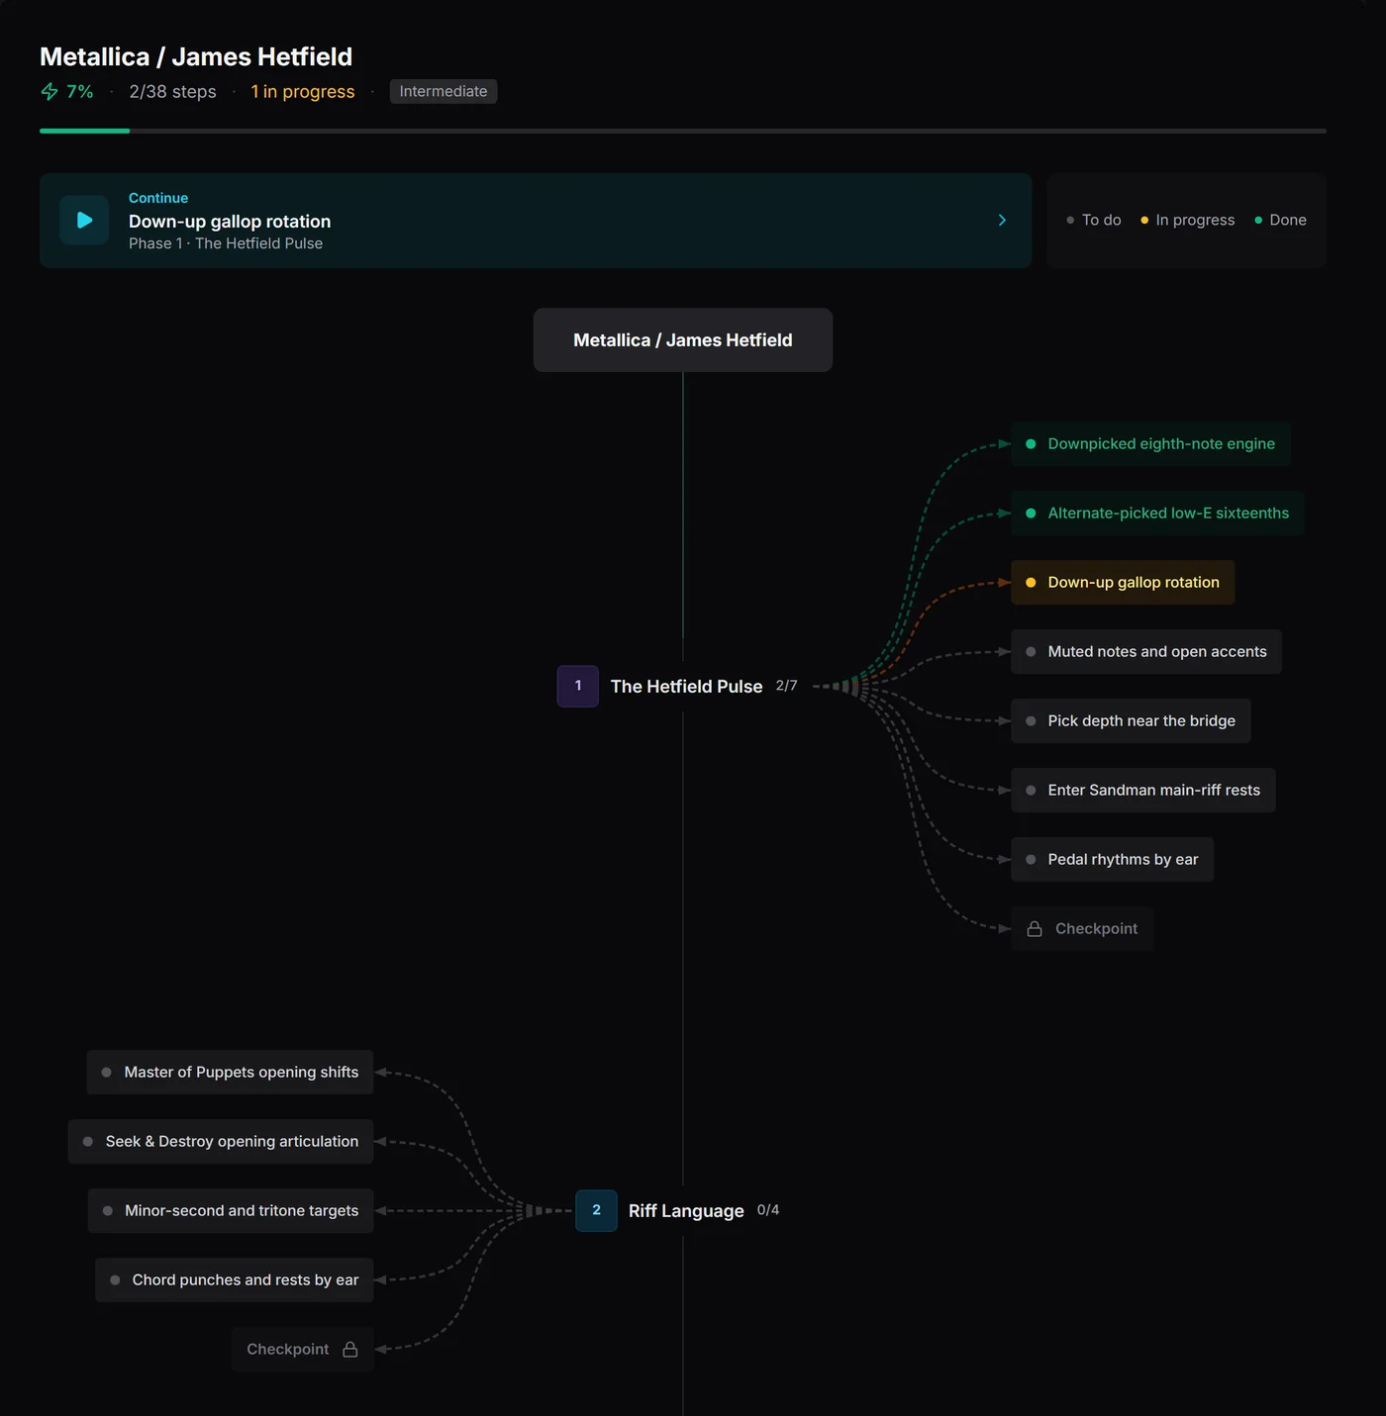Click the Intermediate level badge

pyautogui.click(x=444, y=91)
